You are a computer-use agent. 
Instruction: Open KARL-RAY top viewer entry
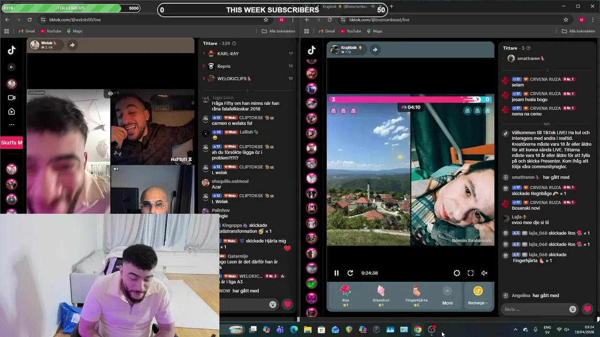tap(247, 54)
